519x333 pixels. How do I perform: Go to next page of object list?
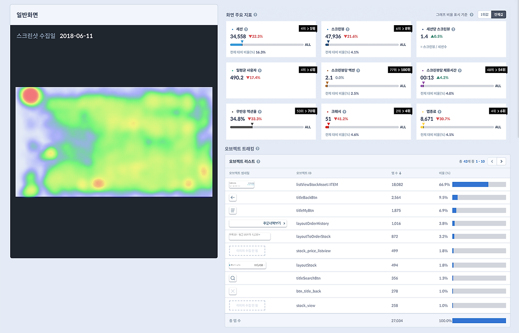[502, 161]
